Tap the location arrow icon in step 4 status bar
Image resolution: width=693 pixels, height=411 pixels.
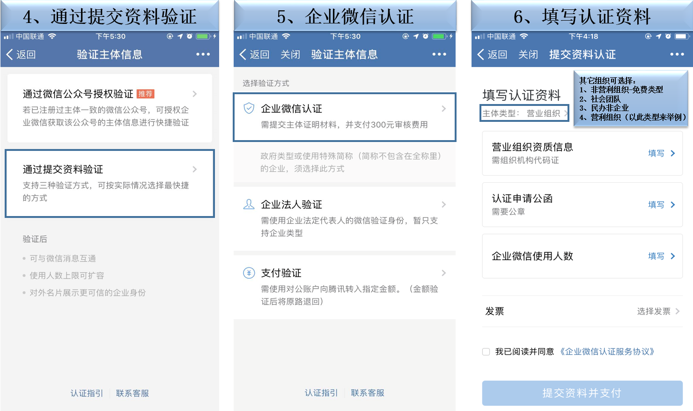pyautogui.click(x=180, y=36)
